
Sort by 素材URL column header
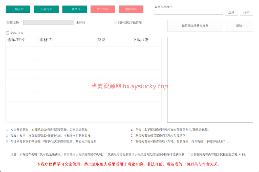[x=67, y=40]
